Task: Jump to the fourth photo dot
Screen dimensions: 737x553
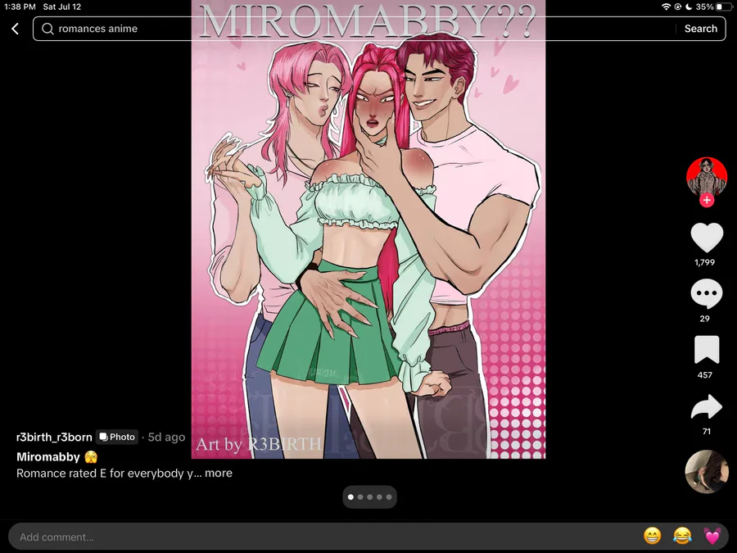Action: pos(379,497)
